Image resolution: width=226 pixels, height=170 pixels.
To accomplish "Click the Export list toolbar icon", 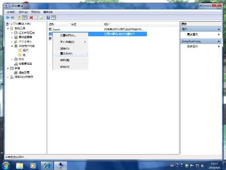I will [42, 18].
